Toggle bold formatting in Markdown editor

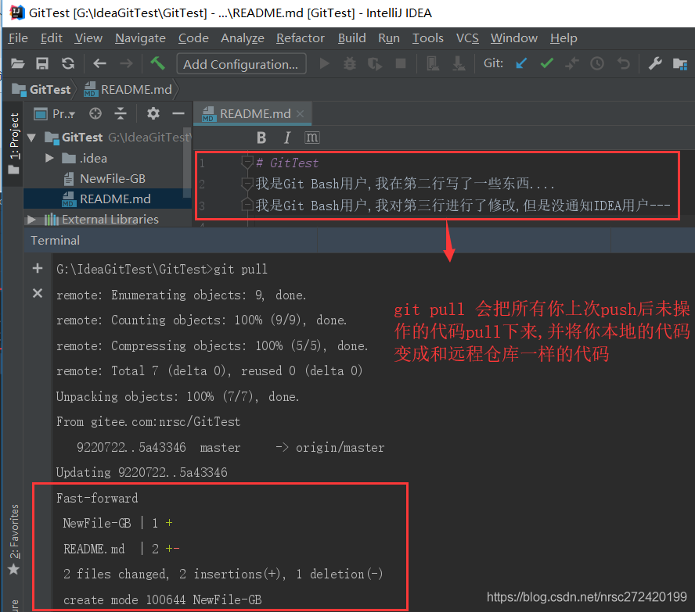coord(261,138)
